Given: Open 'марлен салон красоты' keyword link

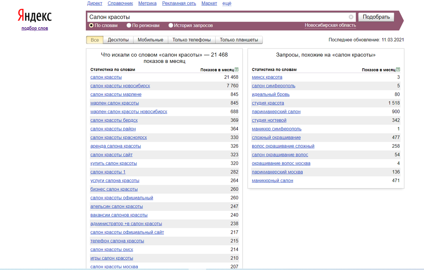Looking at the screenshot, I should (x=114, y=103).
